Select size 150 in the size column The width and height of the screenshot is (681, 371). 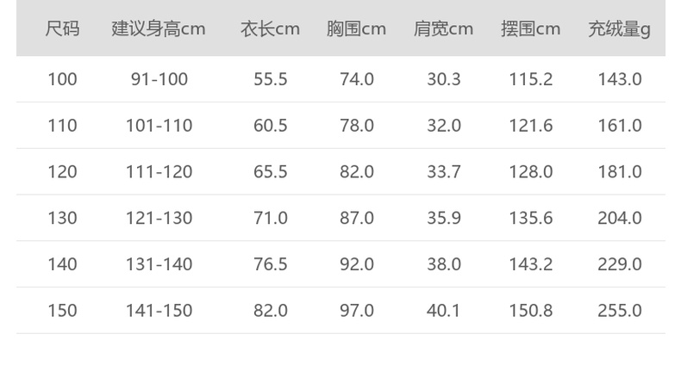62,310
